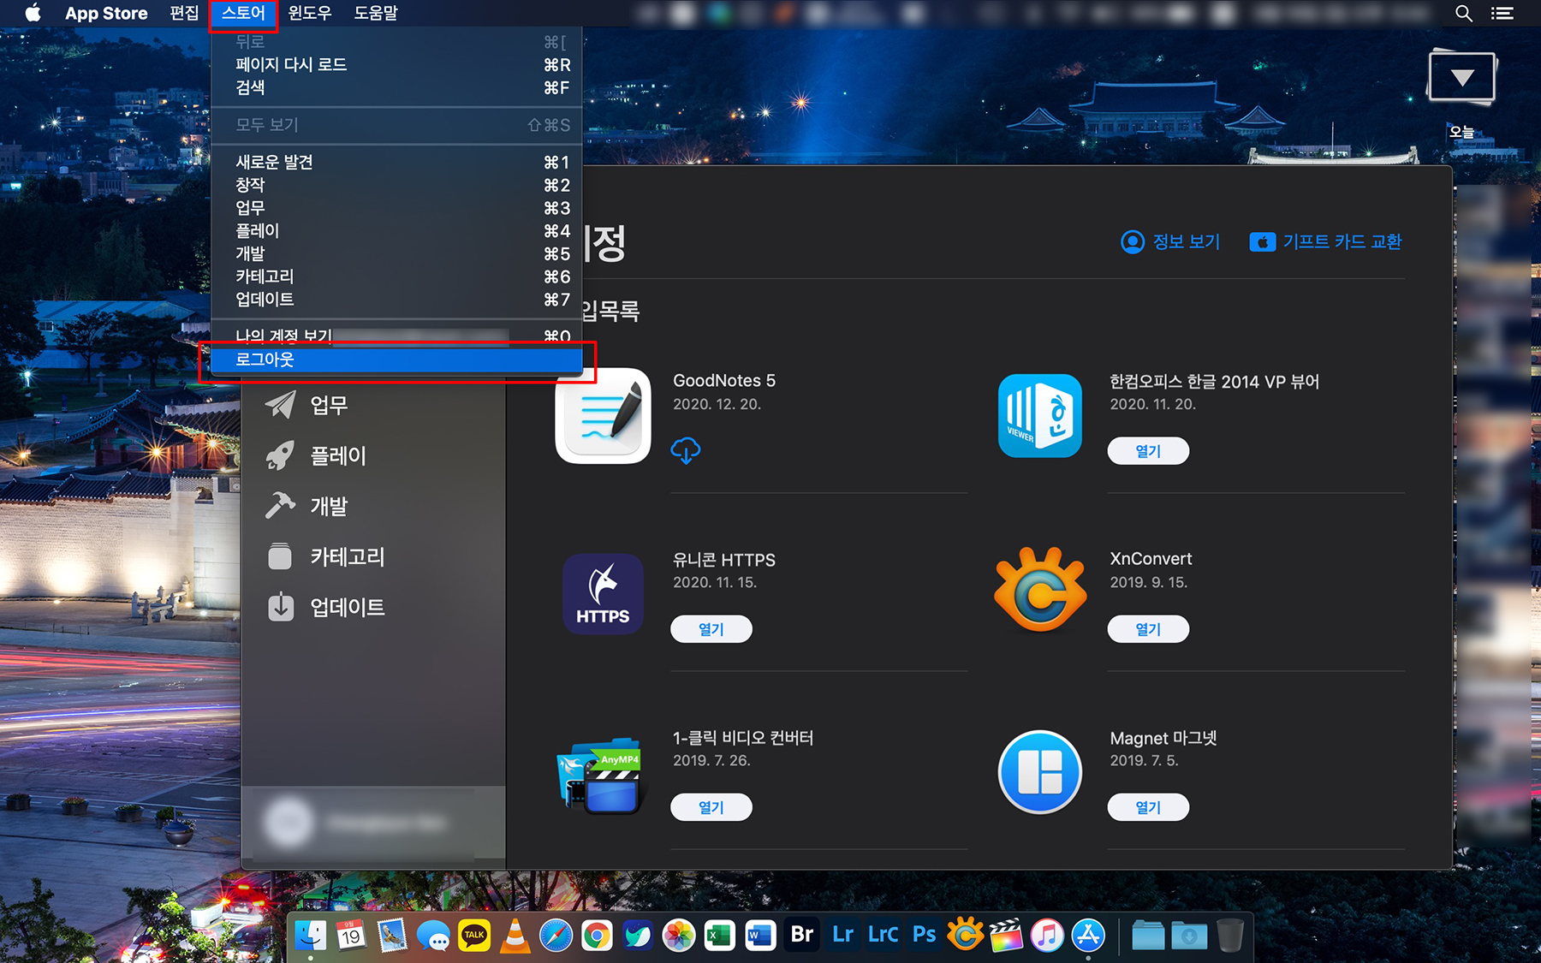Screen dimensions: 1541x963
Task: Launch Adobe Bridge from the Dock
Action: click(801, 935)
